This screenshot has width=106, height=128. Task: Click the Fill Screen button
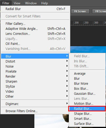tap(99, 11)
